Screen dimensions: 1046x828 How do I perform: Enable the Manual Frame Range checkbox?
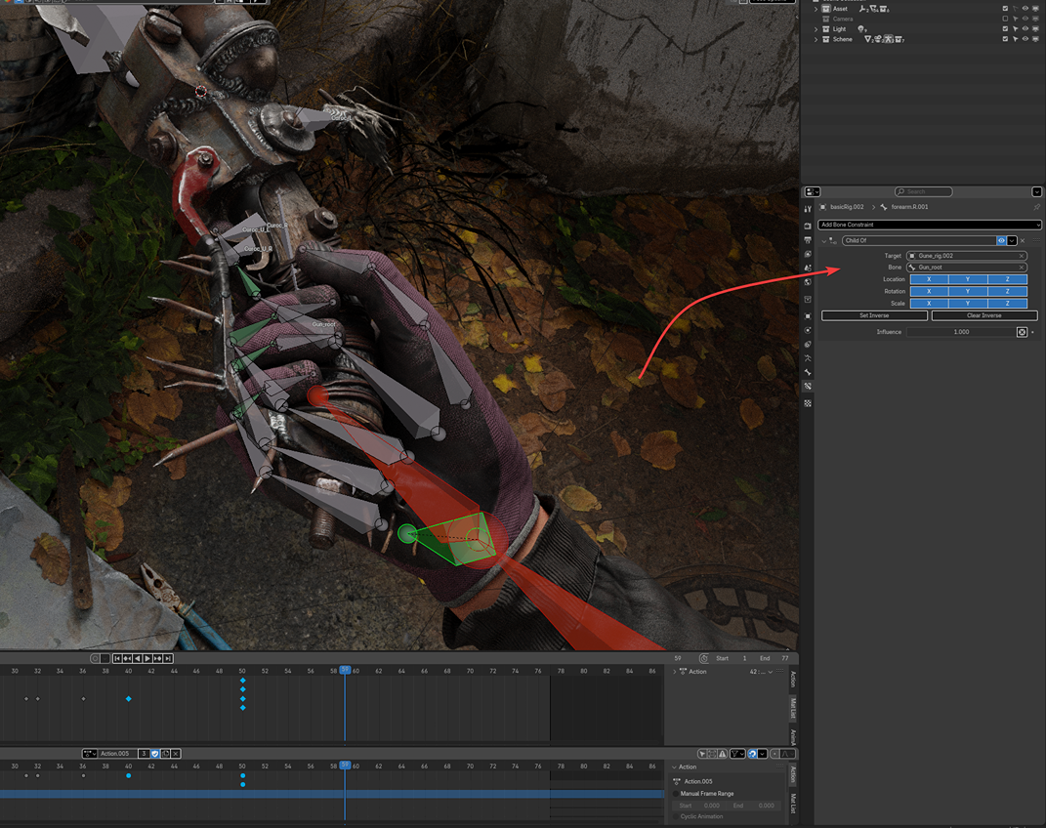(x=676, y=794)
